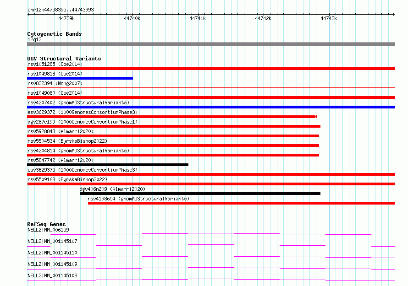Open nsv1049080 (Coe2014) variant bar

pos(211,97)
